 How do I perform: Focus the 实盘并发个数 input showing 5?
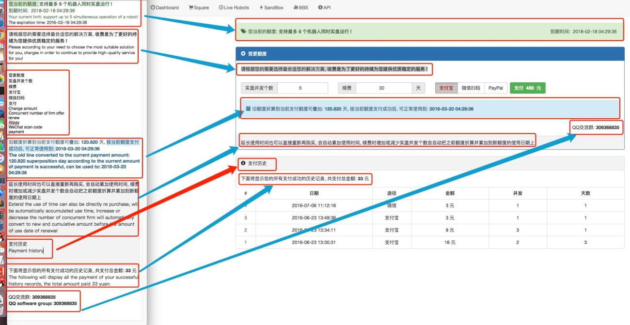[x=302, y=88]
